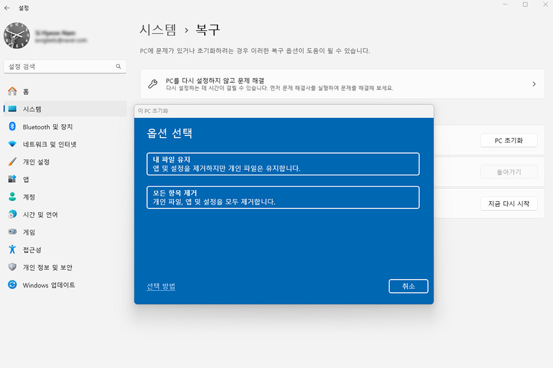Expand PC를 다시 설정하지 않고 문제 해결 chevron
Viewport: 553px width, 368px height.
(534, 84)
